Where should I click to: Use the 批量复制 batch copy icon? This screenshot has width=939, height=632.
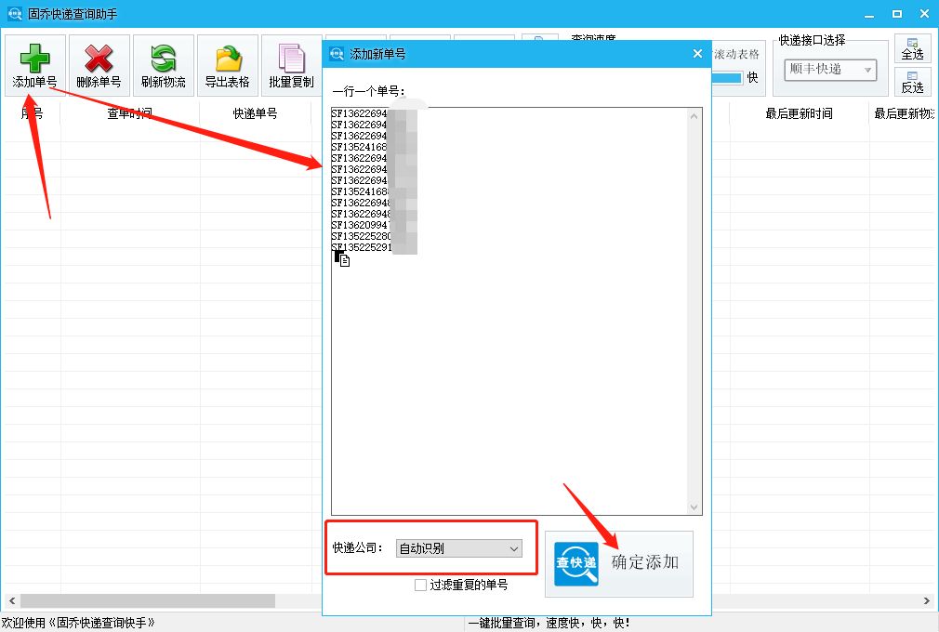290,63
